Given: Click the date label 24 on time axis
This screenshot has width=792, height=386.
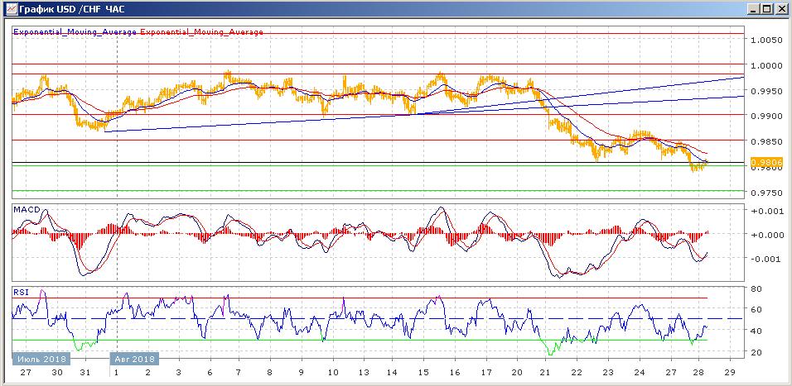Looking at the screenshot, I should click(639, 374).
